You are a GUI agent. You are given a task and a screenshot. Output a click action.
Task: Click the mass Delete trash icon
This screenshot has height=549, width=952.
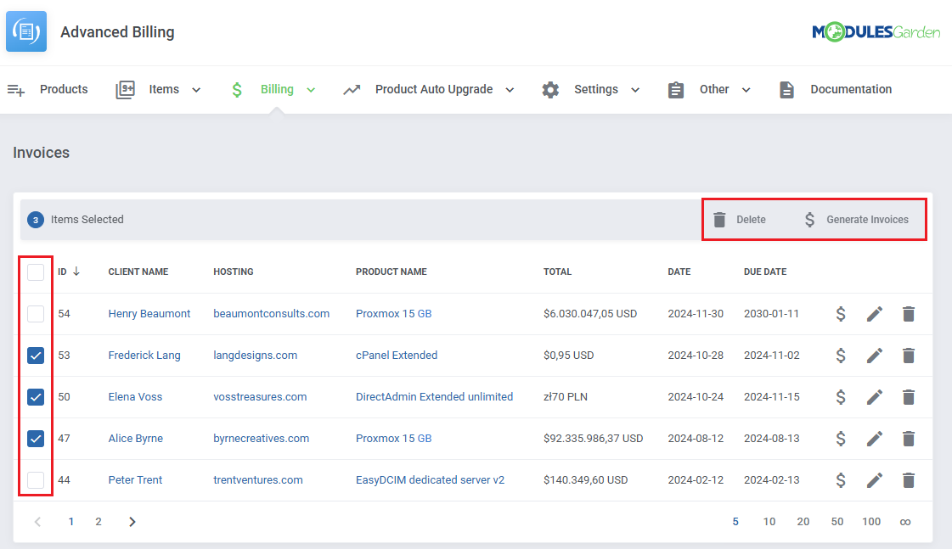(x=719, y=220)
